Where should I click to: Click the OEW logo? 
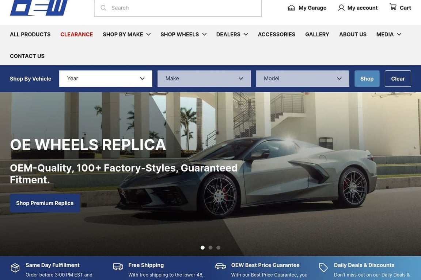coord(39,8)
